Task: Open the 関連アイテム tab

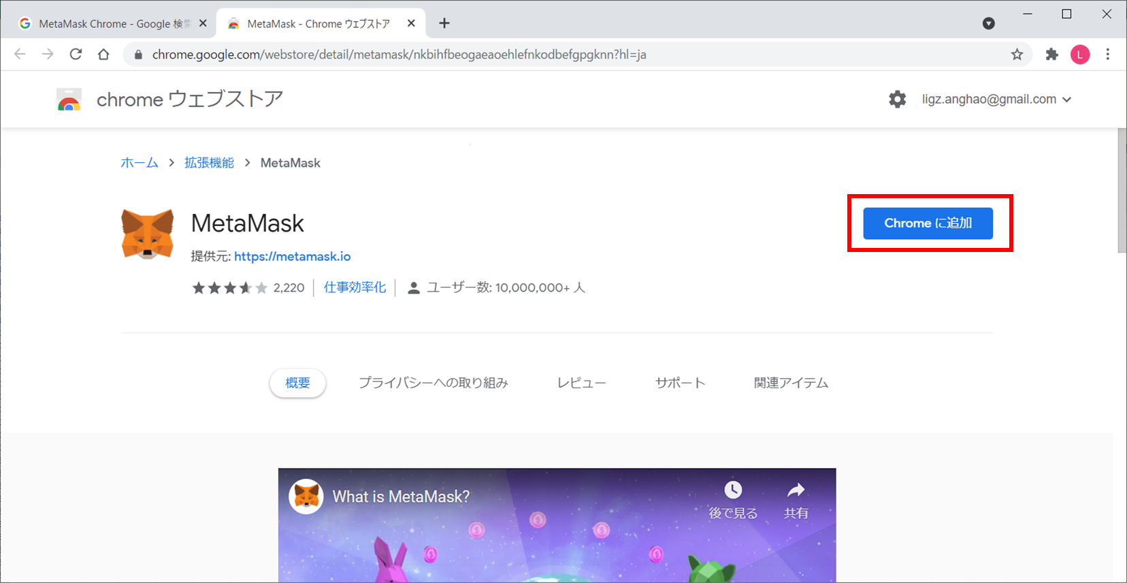Action: tap(791, 383)
